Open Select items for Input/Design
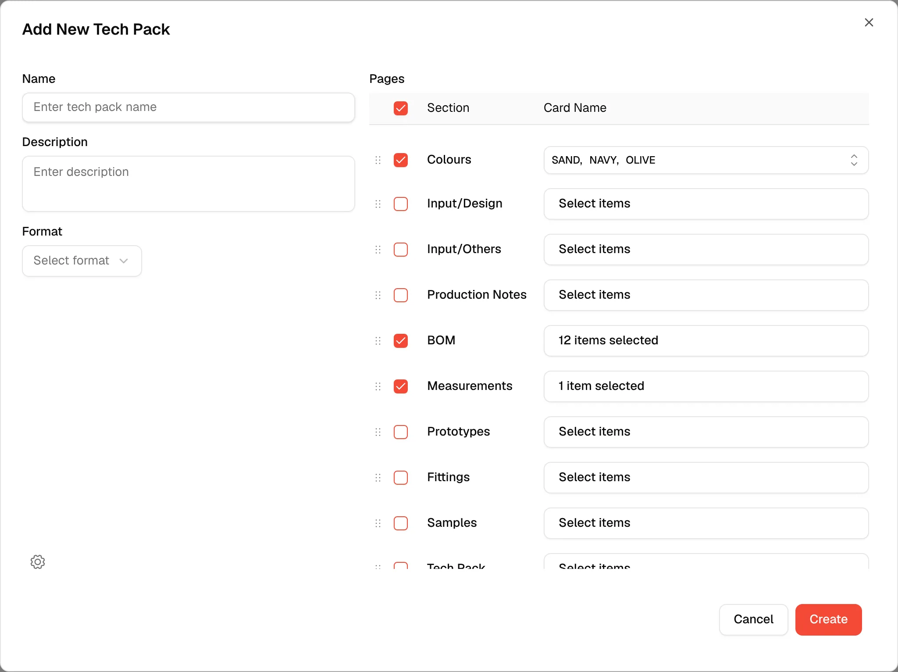Screen dimensions: 898x672 (706, 204)
